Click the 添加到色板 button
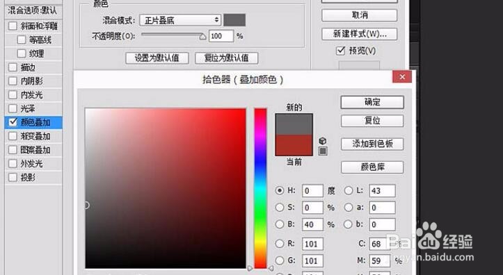 [x=372, y=144]
